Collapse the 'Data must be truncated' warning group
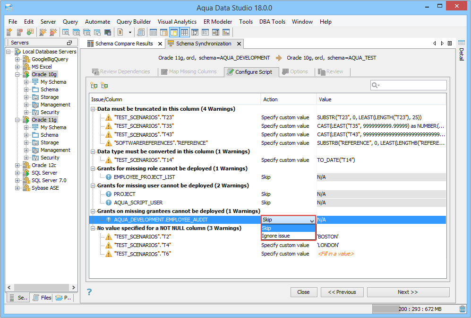This screenshot has height=318, width=471. point(93,109)
